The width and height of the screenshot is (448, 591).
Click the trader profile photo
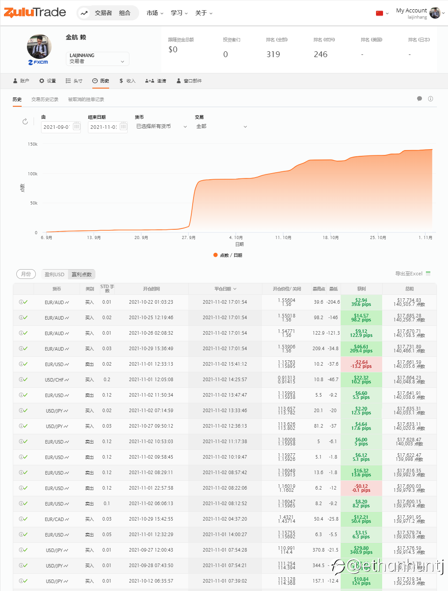coord(39,46)
